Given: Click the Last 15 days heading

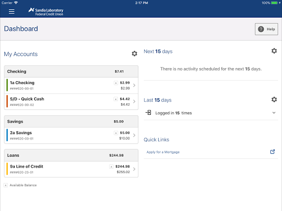Looking at the screenshot, I should coord(158,100).
